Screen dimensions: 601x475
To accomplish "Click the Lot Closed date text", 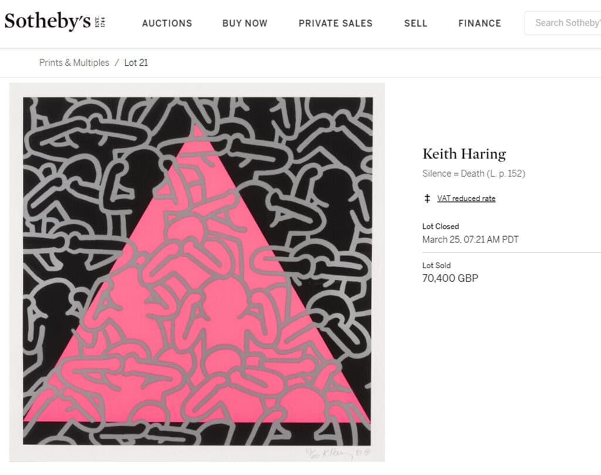I will coord(470,240).
